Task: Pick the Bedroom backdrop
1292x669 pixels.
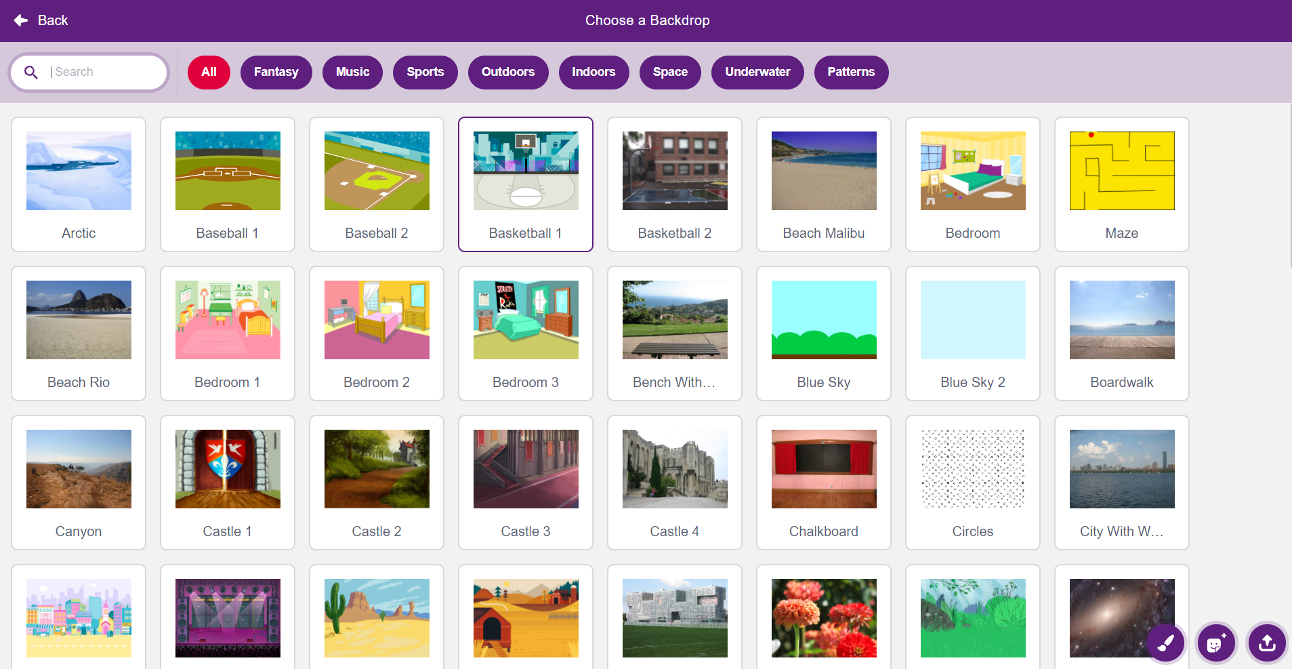Action: 973,184
